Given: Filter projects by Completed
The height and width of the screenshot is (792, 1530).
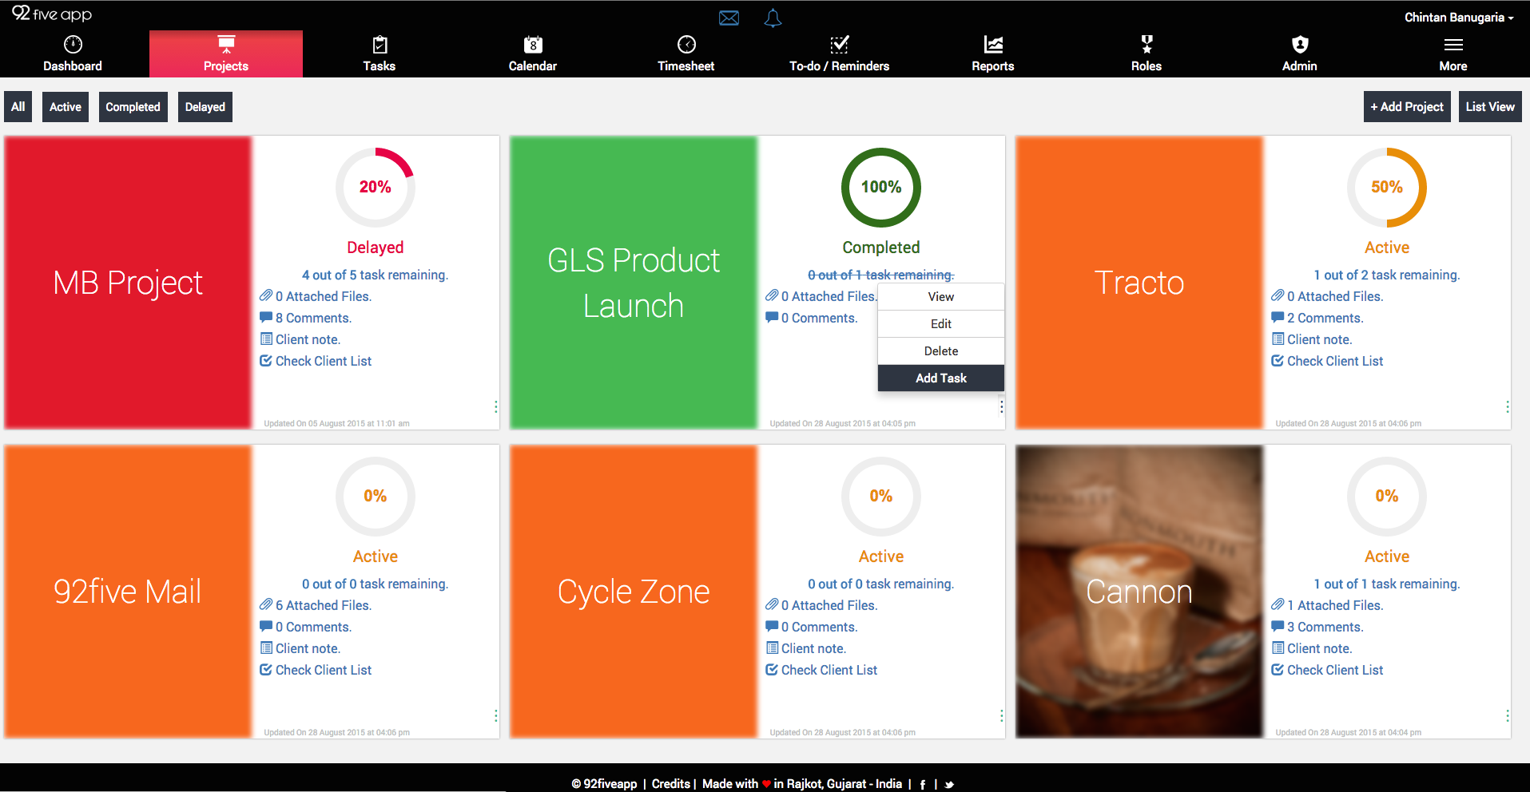Looking at the screenshot, I should (x=133, y=107).
